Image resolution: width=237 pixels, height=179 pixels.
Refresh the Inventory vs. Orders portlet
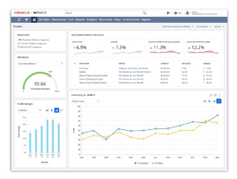click(x=215, y=95)
